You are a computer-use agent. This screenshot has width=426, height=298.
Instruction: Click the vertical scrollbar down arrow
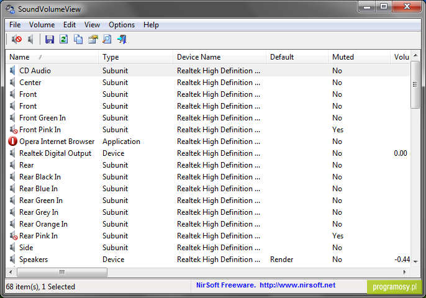click(x=415, y=261)
